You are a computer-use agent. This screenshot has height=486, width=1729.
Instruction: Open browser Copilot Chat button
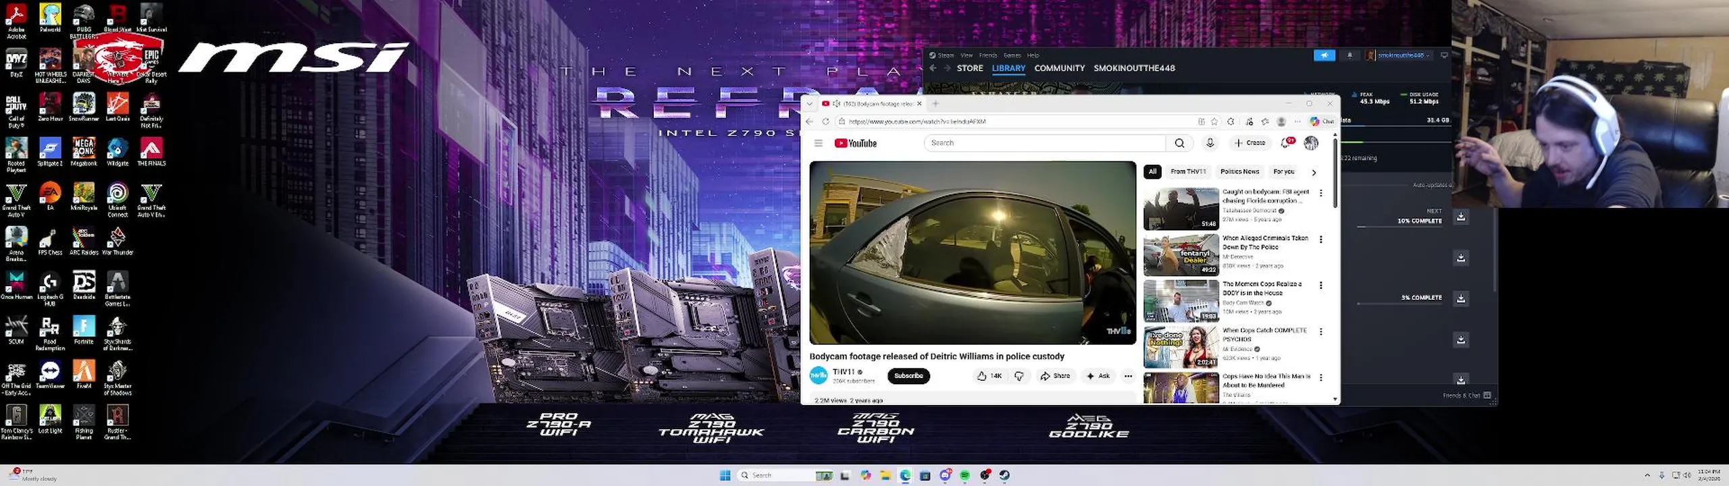tap(1322, 122)
